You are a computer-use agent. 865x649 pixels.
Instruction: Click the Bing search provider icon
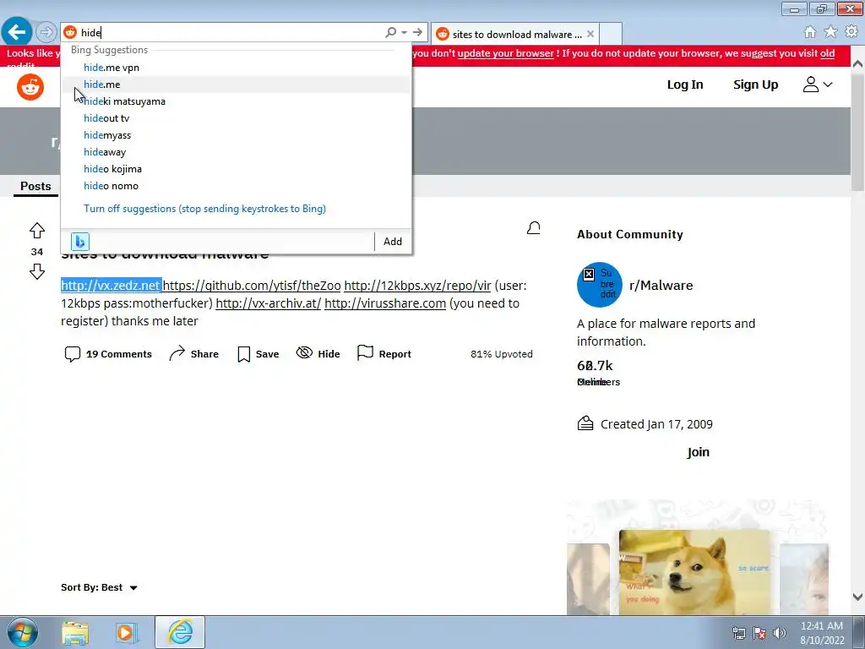point(80,242)
